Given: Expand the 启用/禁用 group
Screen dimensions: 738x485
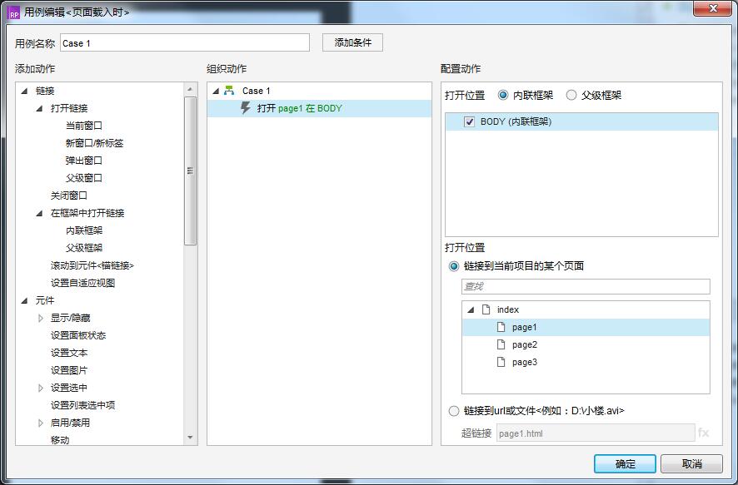Looking at the screenshot, I should (41, 423).
